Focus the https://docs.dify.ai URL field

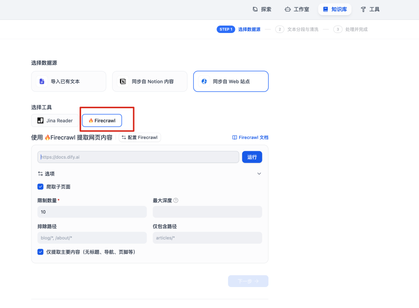coord(138,157)
